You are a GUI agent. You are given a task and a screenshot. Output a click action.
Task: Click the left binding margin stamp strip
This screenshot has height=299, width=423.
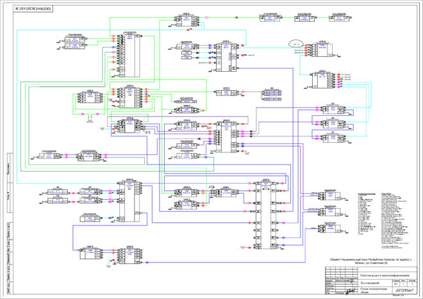point(8,224)
